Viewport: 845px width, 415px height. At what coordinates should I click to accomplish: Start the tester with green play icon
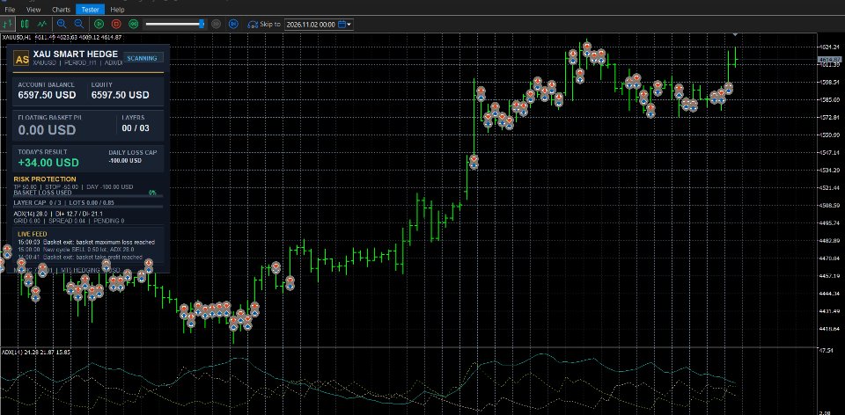pos(99,24)
